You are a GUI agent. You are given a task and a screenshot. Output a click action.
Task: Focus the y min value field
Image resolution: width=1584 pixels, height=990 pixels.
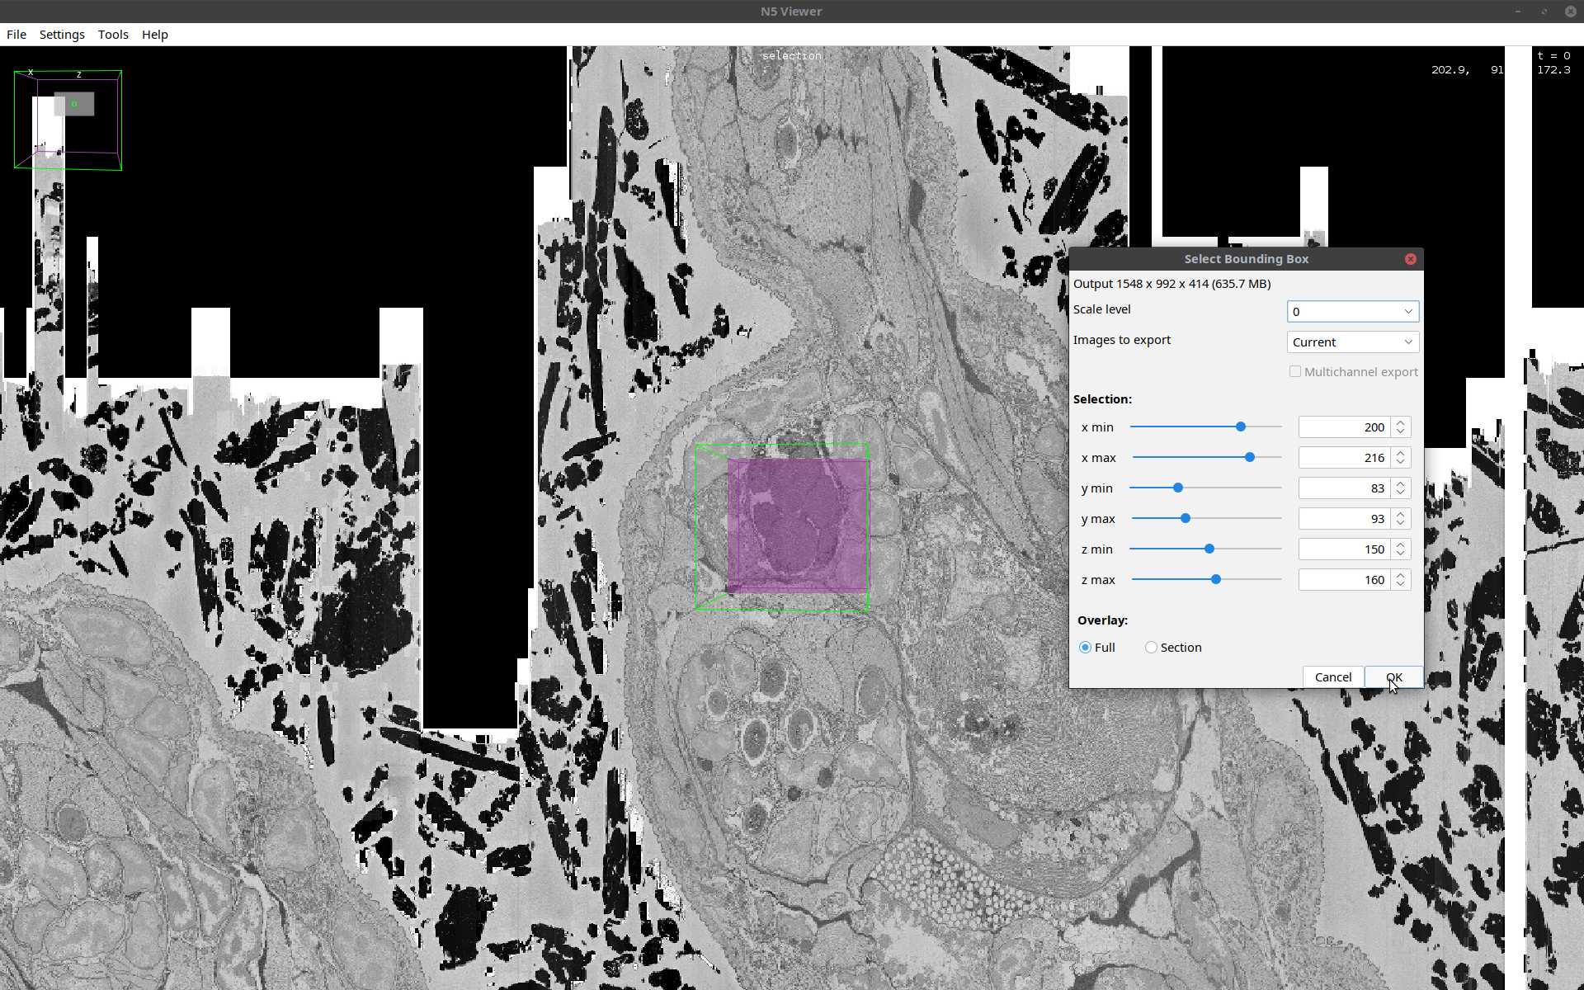tap(1345, 488)
